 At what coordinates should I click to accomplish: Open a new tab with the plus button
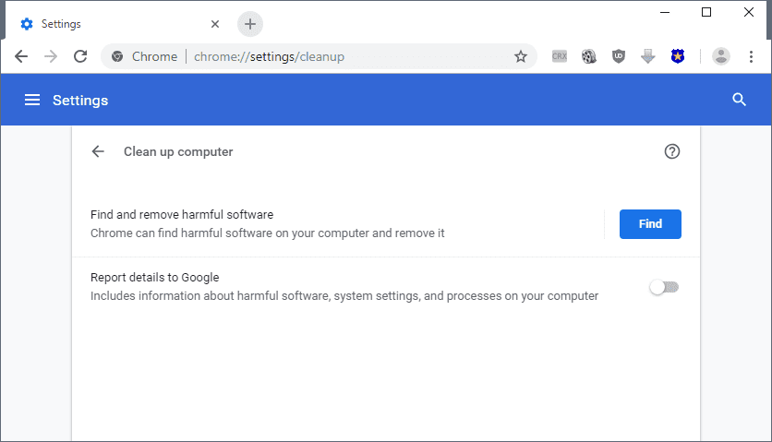[250, 24]
